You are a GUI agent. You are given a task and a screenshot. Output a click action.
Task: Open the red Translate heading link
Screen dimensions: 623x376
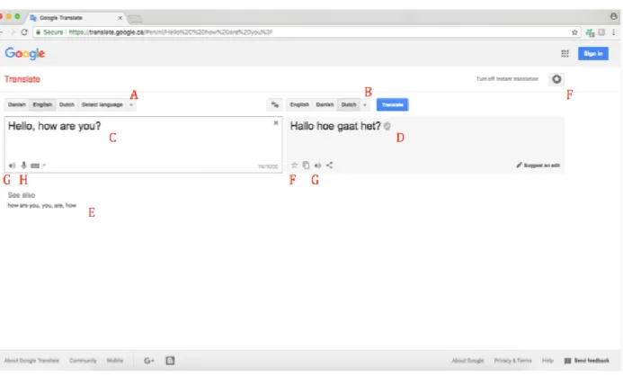click(22, 79)
